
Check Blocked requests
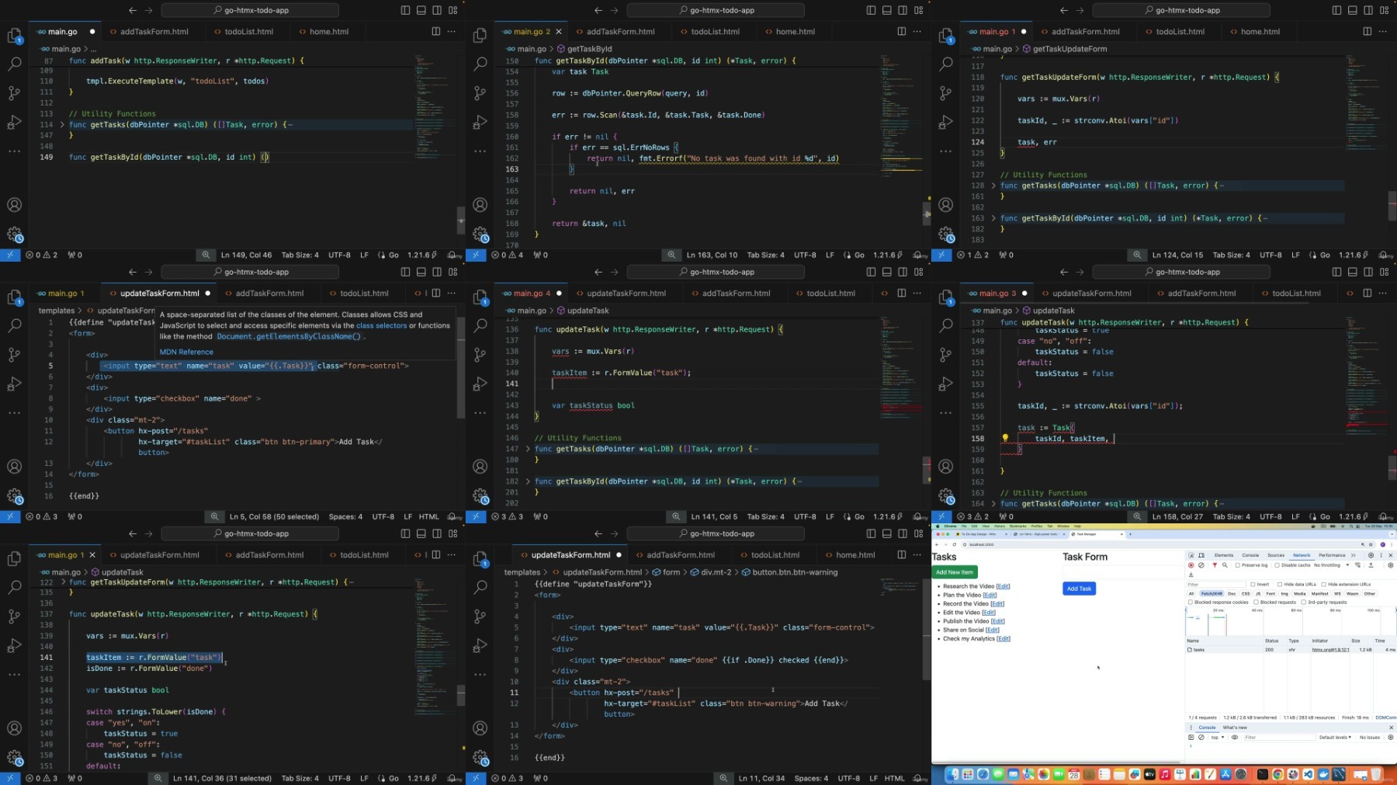tap(1256, 602)
